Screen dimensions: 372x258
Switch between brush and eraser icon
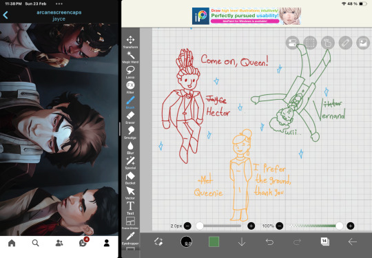(x=158, y=241)
